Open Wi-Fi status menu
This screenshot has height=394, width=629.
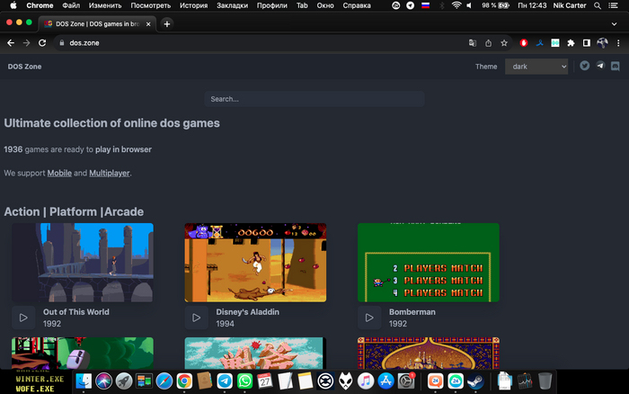coord(456,5)
